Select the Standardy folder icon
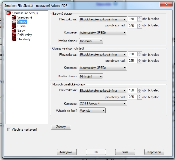Screen dimensions: 175x160 pos(14,39)
